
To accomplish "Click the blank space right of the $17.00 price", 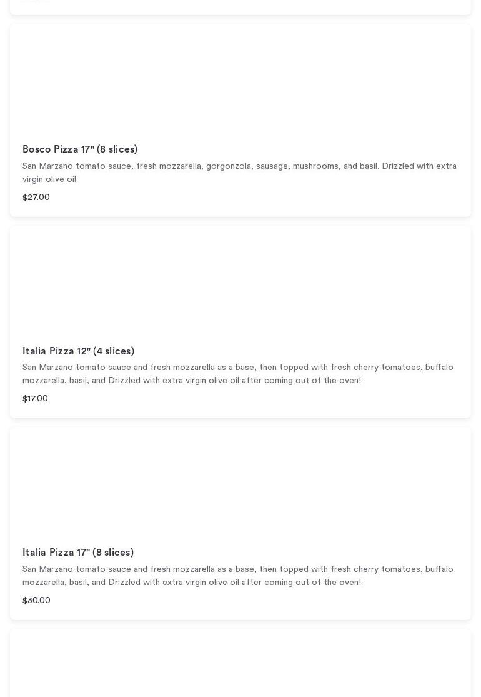I will (x=250, y=399).
